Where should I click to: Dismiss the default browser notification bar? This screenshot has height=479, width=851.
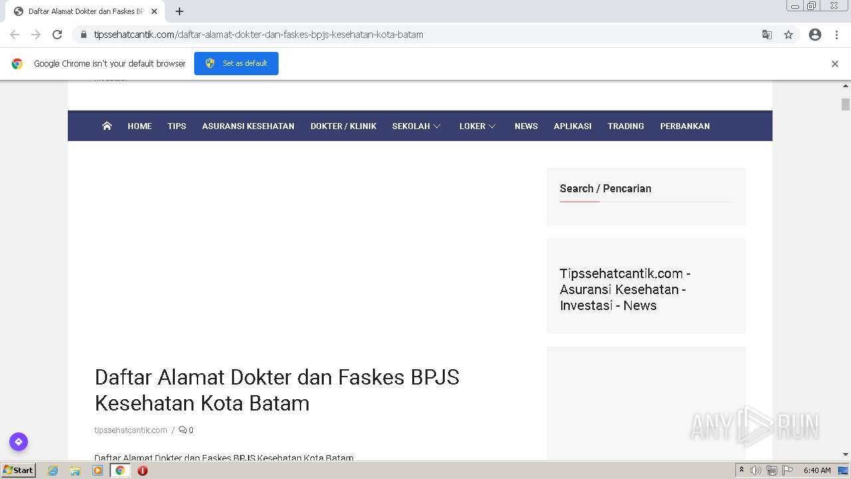(x=835, y=64)
